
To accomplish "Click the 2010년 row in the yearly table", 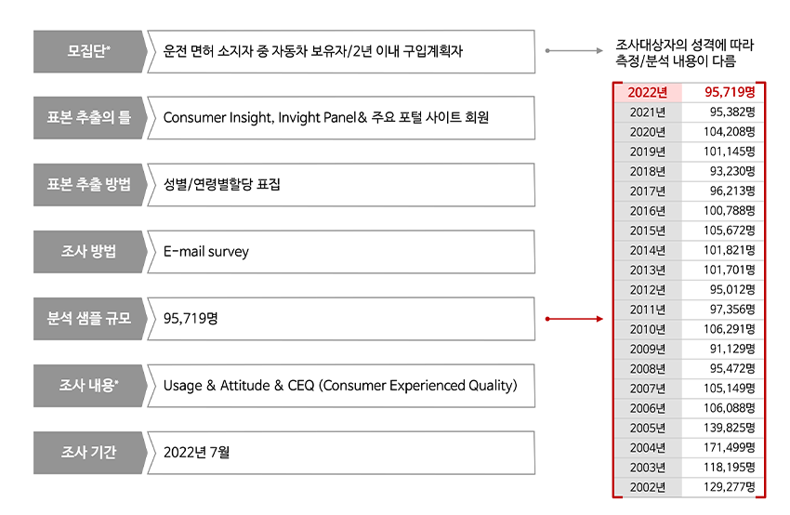I will (x=689, y=329).
